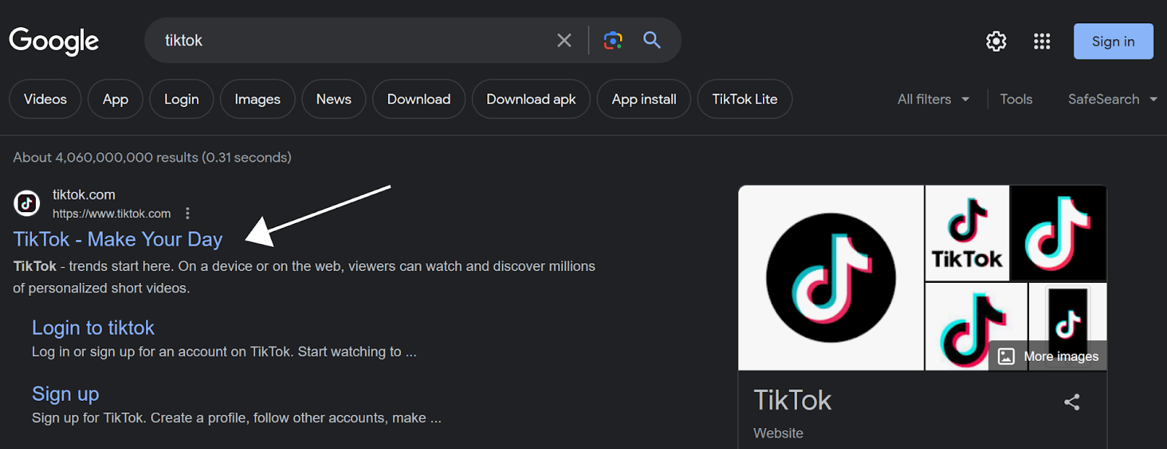Expand the All filters dropdown
The width and height of the screenshot is (1167, 449).
[934, 99]
